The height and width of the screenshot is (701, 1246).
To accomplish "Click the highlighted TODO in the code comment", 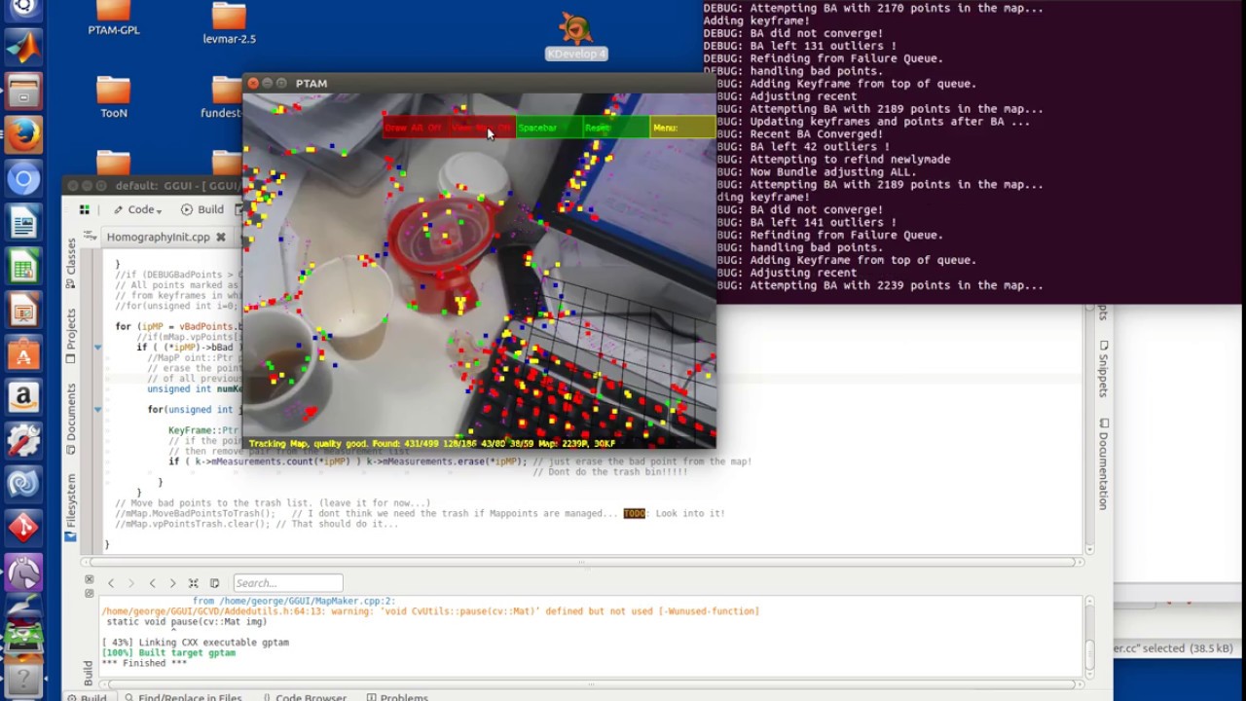I will tap(635, 513).
